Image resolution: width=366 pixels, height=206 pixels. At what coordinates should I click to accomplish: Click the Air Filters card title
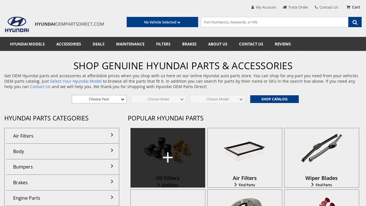(x=245, y=178)
